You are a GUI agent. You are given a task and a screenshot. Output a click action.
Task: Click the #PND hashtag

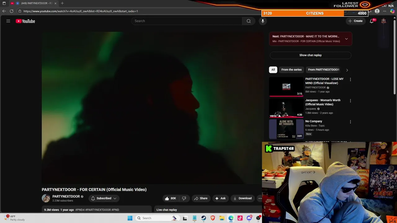115,210
